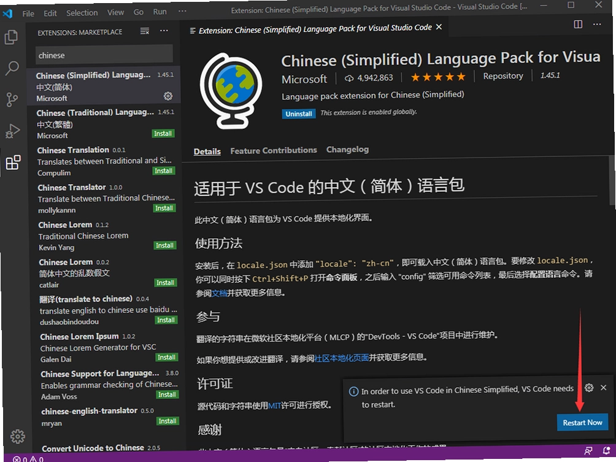Install Chinese Translation by Compulim
616x462 pixels.
[163, 171]
